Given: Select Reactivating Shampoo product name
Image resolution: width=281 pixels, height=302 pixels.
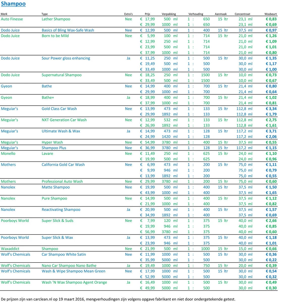Looking at the screenshot, I should [61, 210].
